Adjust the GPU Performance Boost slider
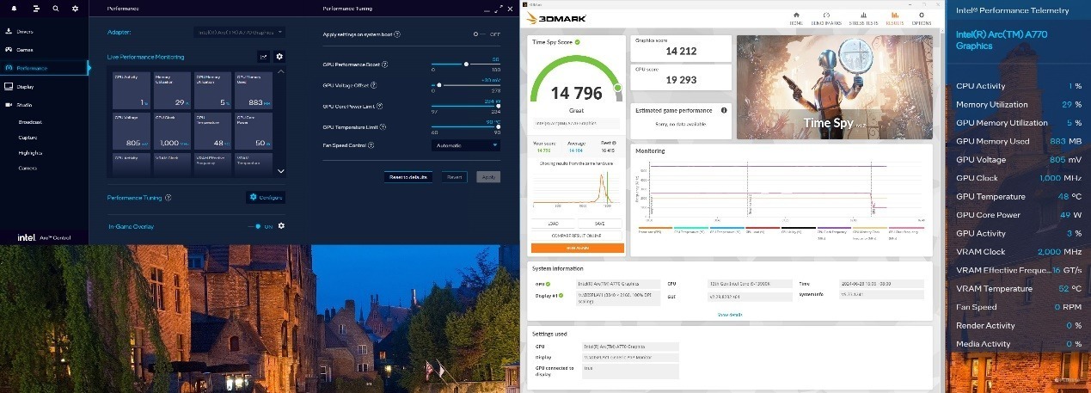The width and height of the screenshot is (1091, 393). [x=465, y=64]
